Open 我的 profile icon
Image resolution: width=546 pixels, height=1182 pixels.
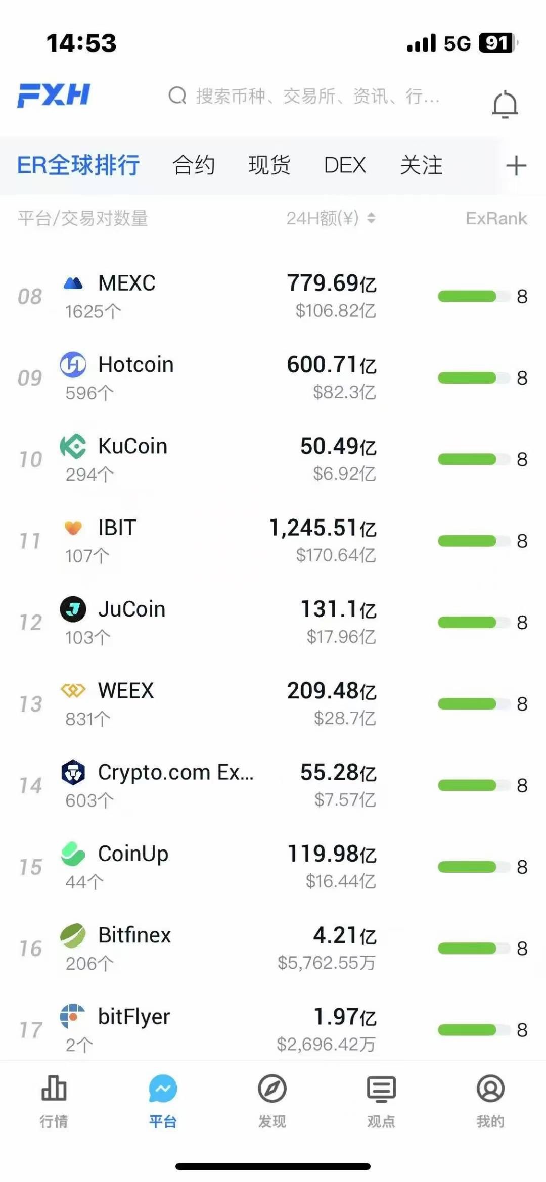coord(490,1088)
